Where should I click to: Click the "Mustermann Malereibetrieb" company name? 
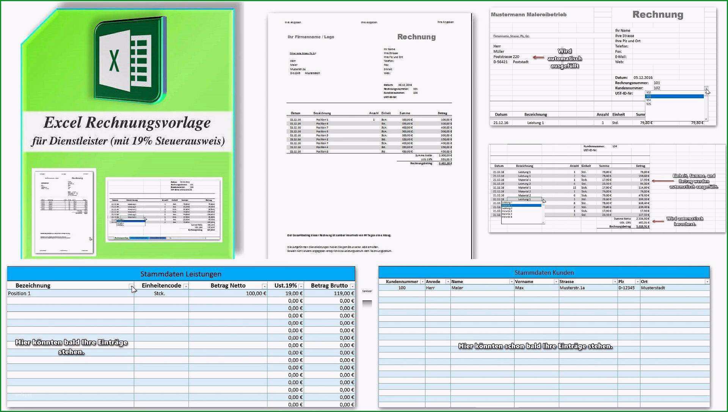(x=529, y=14)
